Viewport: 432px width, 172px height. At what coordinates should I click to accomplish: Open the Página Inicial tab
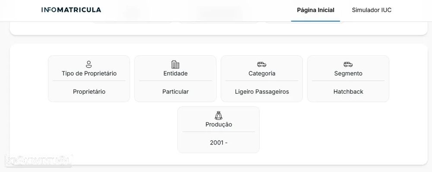(315, 10)
